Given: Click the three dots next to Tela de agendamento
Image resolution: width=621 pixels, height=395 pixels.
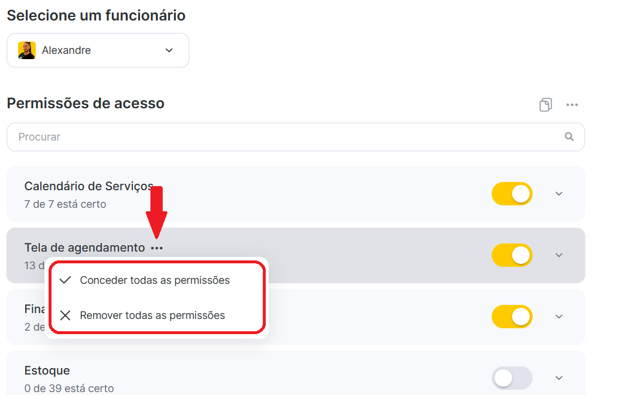Looking at the screenshot, I should pyautogui.click(x=157, y=248).
